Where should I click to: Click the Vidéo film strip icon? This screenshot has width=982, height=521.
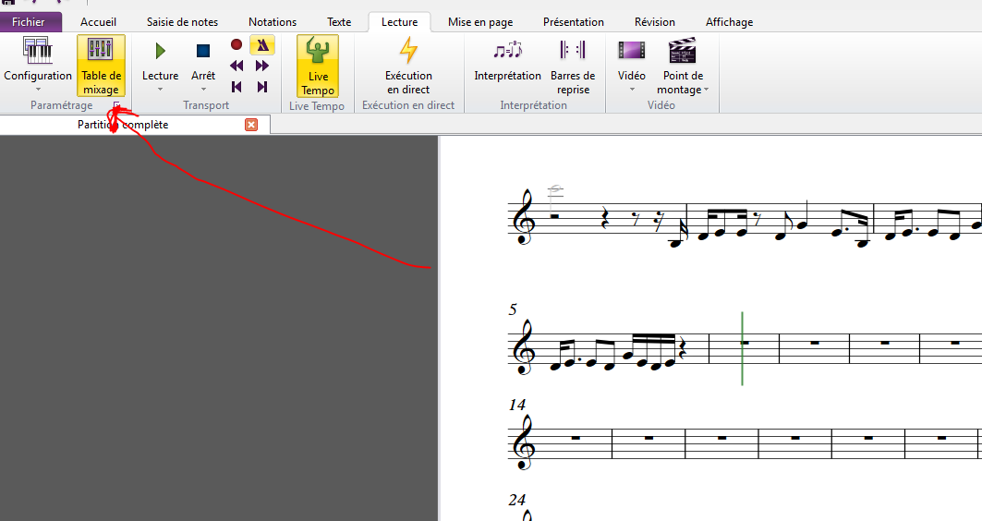(631, 50)
